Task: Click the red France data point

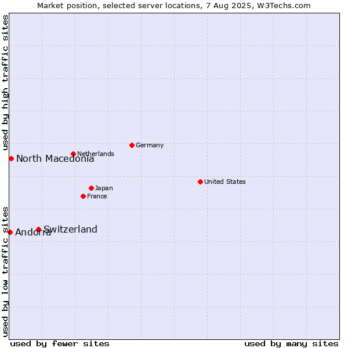Action: coord(83,196)
